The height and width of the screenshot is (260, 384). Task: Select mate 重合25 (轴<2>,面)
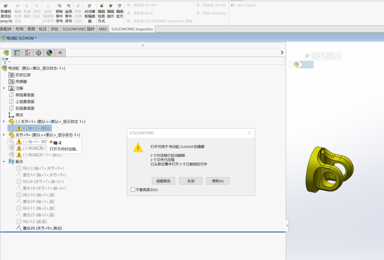[35, 215]
